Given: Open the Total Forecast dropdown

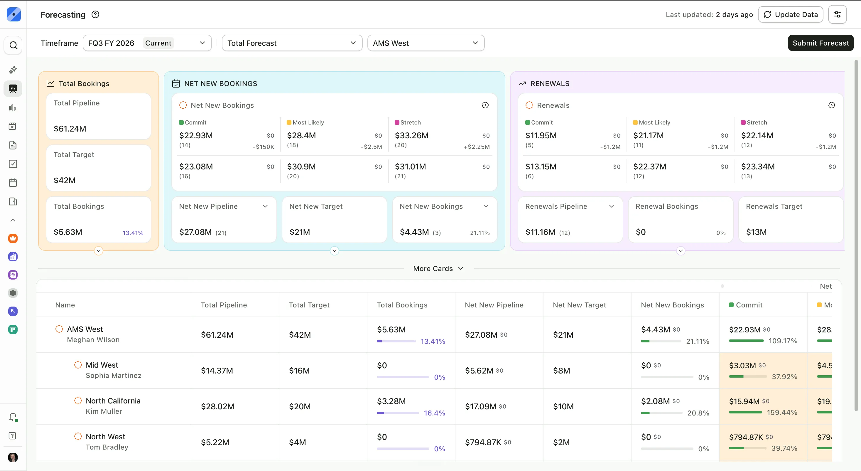Looking at the screenshot, I should [x=292, y=43].
